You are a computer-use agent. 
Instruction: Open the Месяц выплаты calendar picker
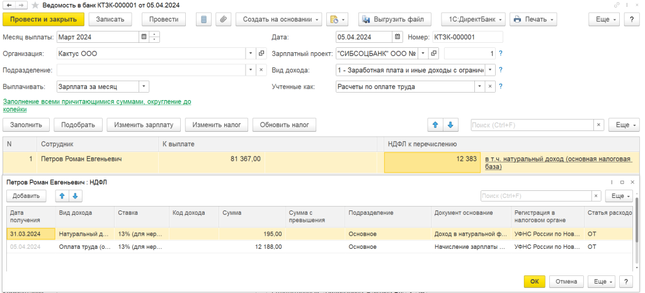coord(144,37)
